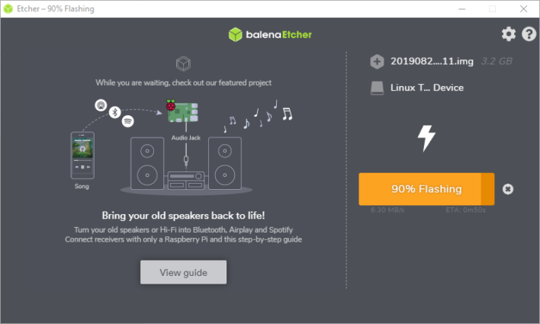The height and width of the screenshot is (324, 540).
Task: Click the Etcher window title bar icon
Action: (x=8, y=8)
